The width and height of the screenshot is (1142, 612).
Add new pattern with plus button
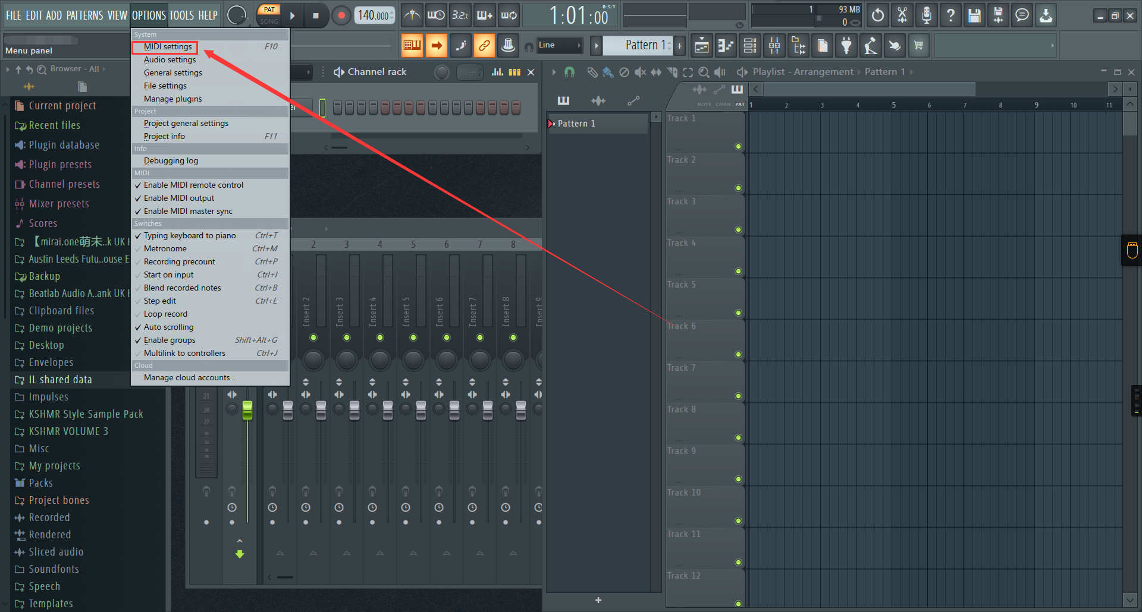679,45
